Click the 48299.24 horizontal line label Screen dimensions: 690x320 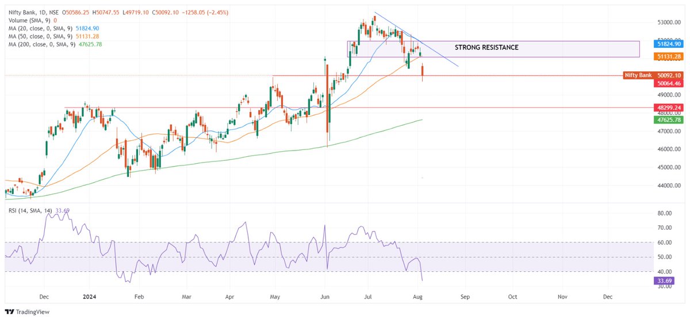point(668,107)
